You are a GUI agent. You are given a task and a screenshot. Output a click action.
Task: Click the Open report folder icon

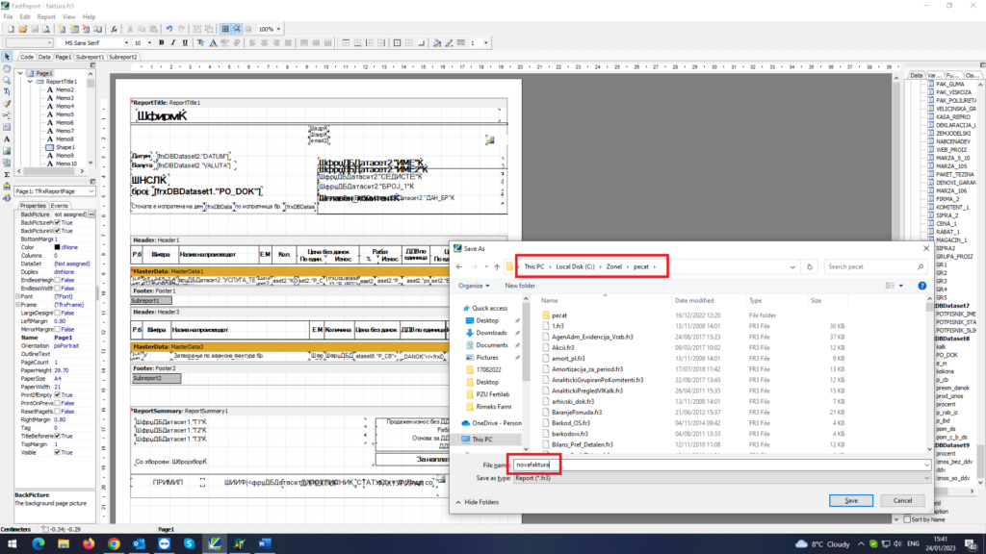pos(23,29)
